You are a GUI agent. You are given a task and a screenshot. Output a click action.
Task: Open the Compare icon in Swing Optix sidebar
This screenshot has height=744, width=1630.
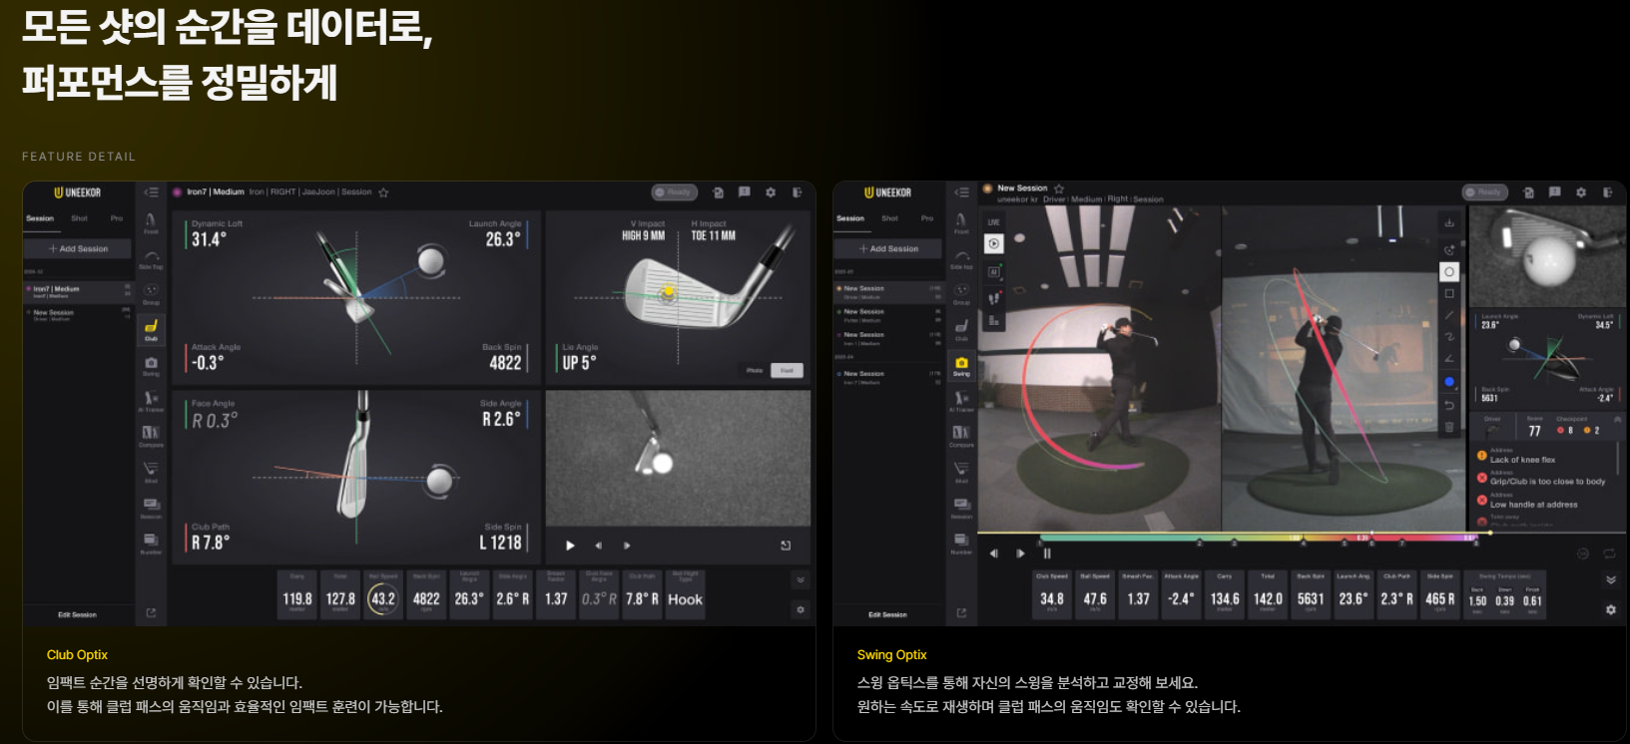pyautogui.click(x=961, y=436)
